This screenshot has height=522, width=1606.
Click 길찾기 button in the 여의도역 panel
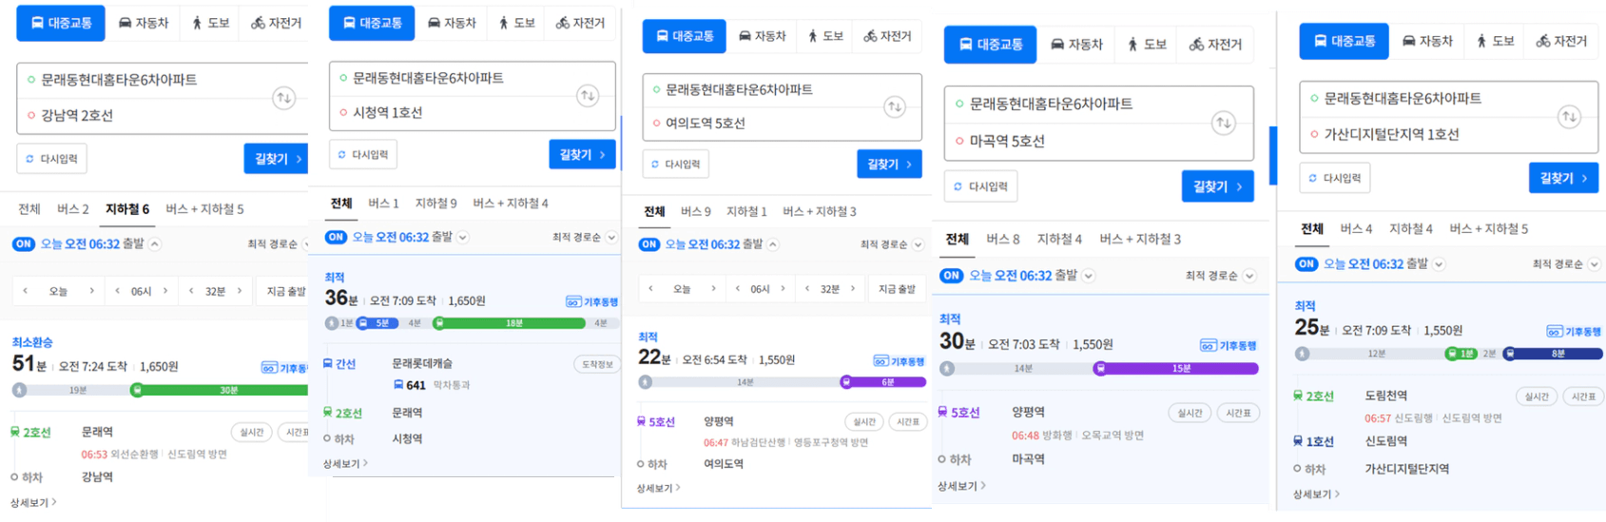889,164
